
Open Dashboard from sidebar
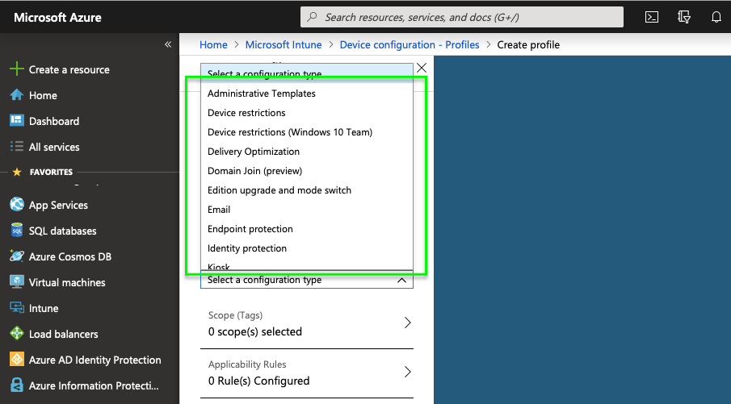click(x=54, y=121)
